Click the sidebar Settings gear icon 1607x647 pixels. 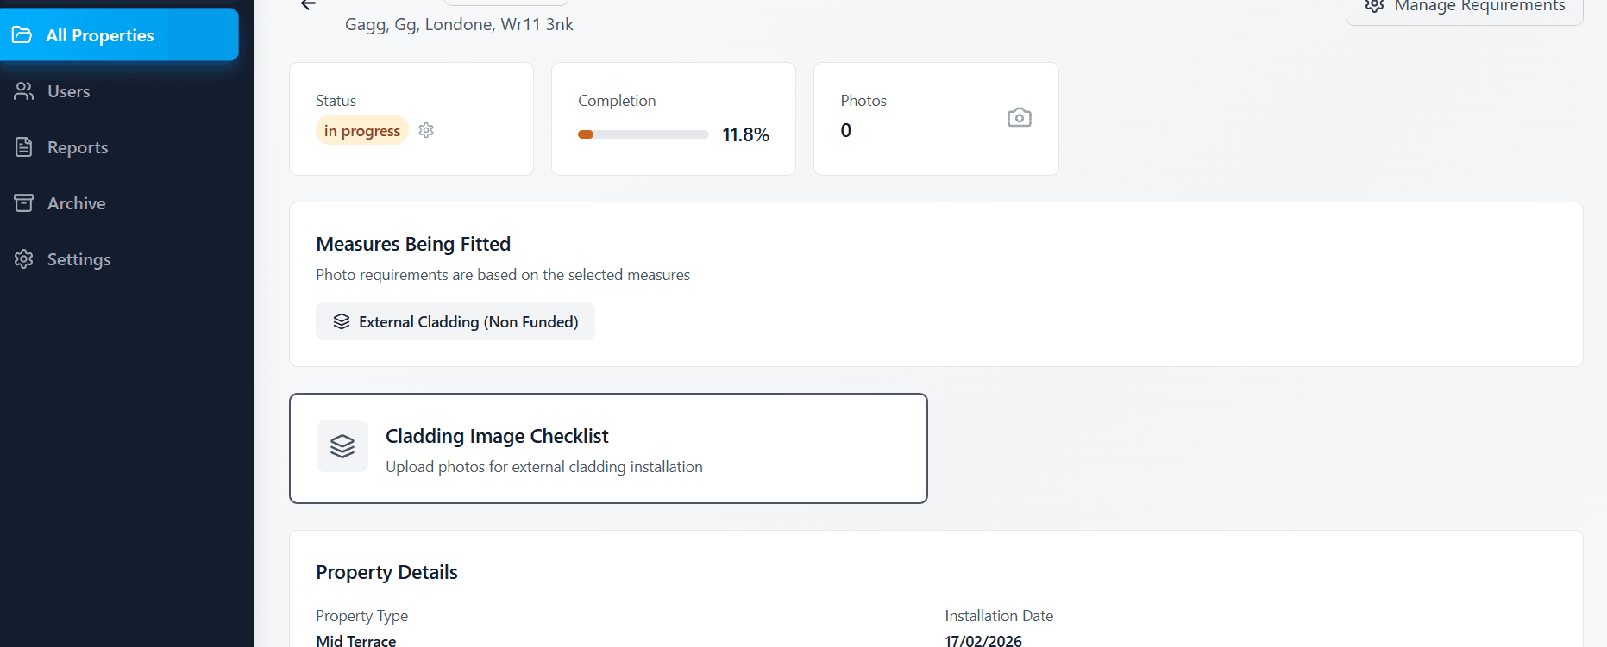(24, 259)
